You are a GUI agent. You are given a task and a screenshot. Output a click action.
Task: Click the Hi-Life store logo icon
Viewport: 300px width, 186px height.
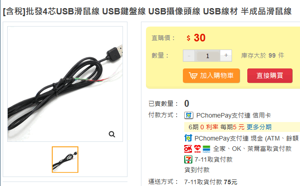click(197, 149)
